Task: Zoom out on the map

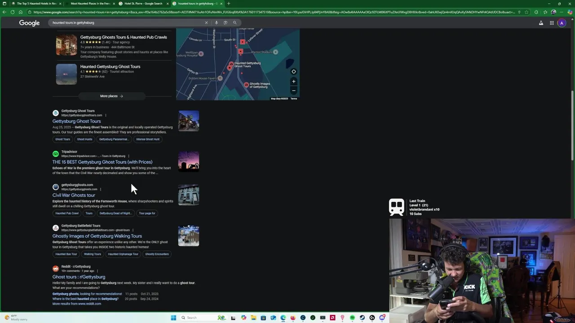Action: click(x=293, y=90)
